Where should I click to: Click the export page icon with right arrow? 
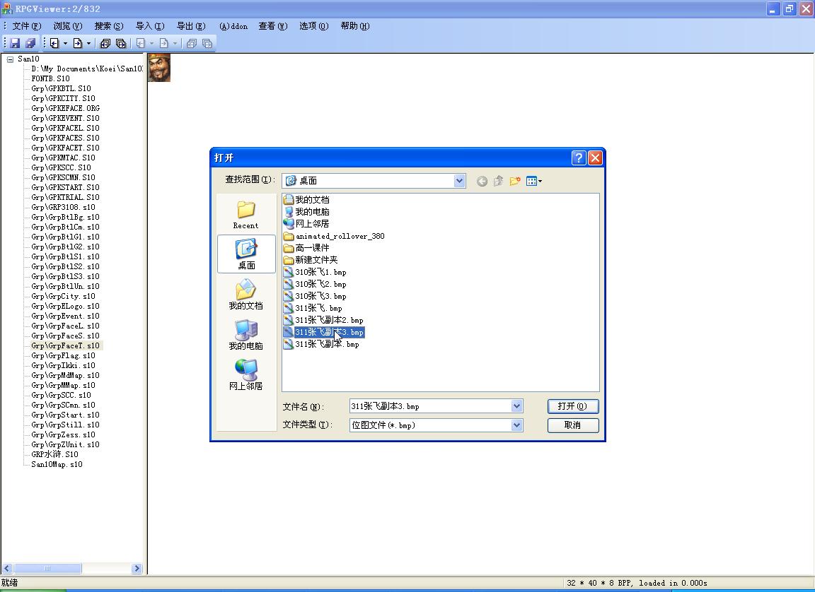(77, 44)
